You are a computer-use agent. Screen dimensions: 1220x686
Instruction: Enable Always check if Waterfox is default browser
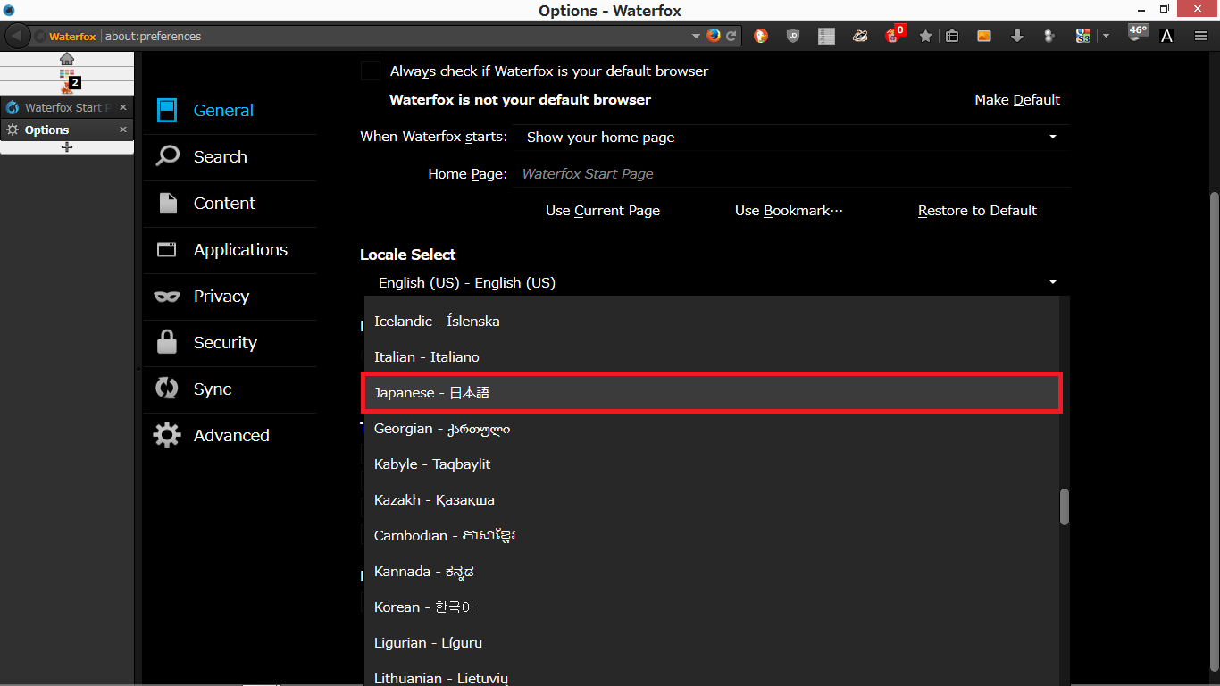tap(370, 71)
